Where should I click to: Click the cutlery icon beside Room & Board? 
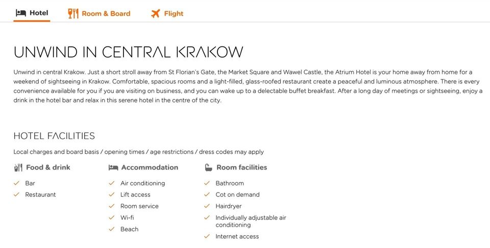[x=73, y=13]
